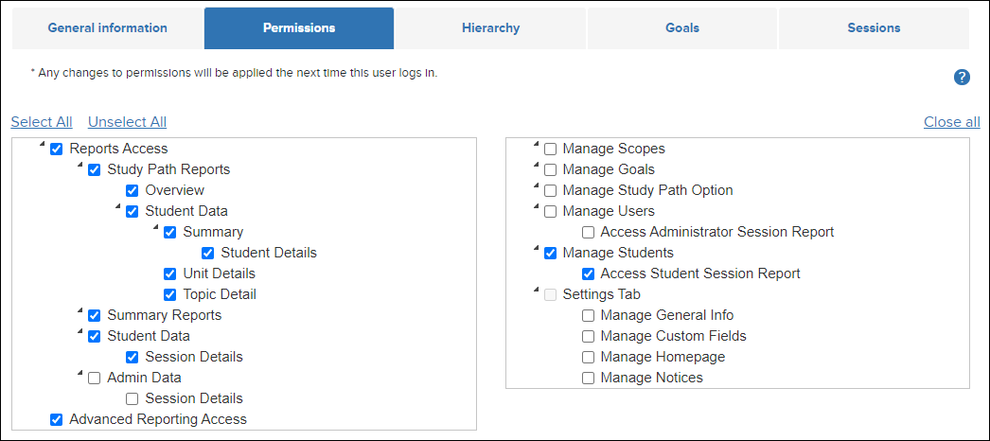
Task: Collapse the Manage Students node arrow
Action: click(x=536, y=248)
